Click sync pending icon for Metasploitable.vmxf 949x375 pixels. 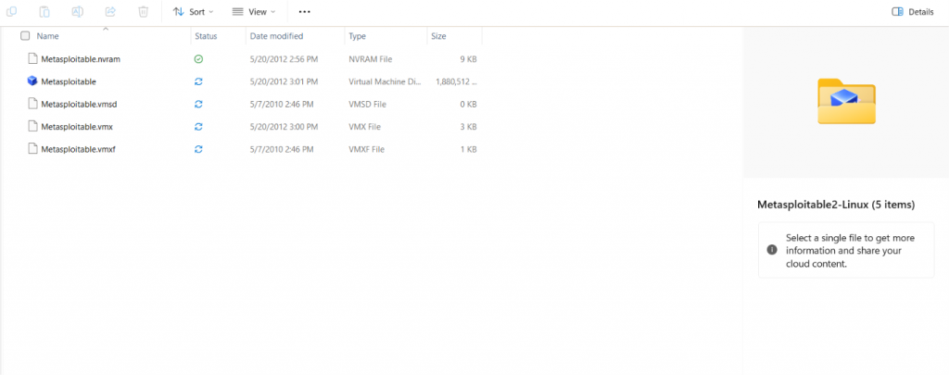click(x=198, y=149)
